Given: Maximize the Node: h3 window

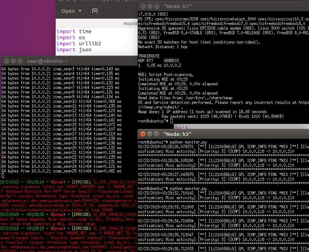Looking at the screenshot, I should click(157, 134).
